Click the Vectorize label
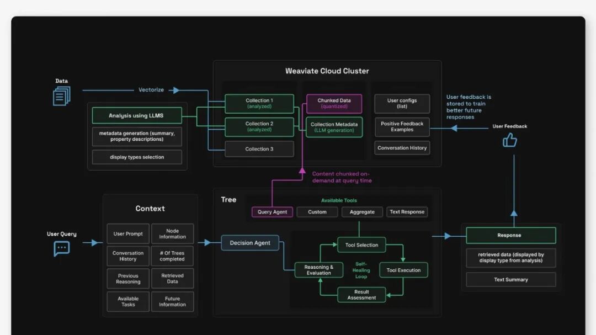 tap(151, 90)
